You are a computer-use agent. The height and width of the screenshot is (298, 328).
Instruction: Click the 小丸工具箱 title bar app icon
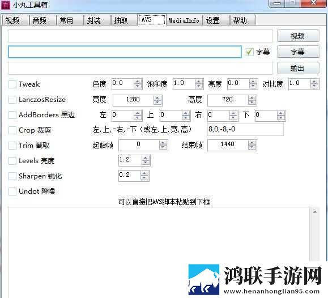point(6,5)
